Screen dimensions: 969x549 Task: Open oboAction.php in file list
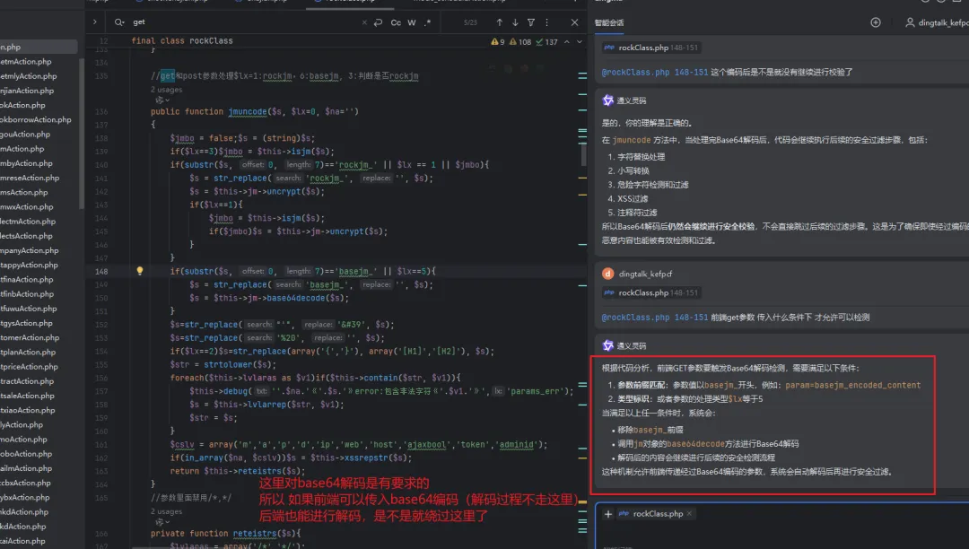26,454
